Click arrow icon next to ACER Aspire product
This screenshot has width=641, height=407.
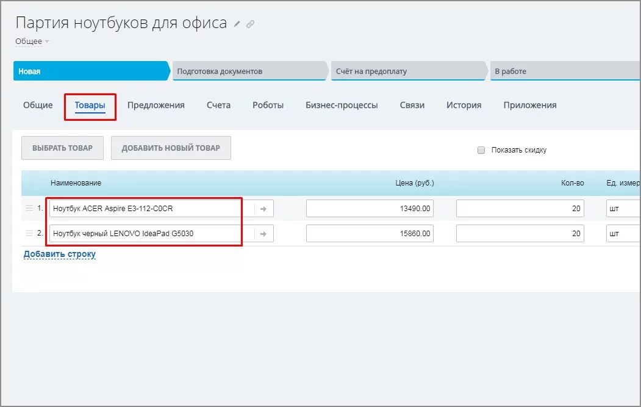click(x=263, y=209)
